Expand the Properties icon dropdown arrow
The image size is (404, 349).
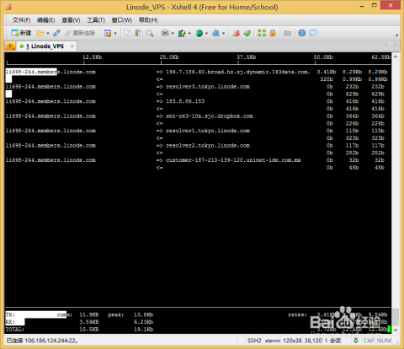[115, 34]
